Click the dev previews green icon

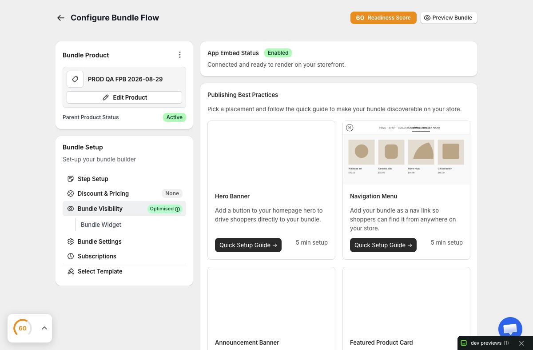(x=464, y=343)
